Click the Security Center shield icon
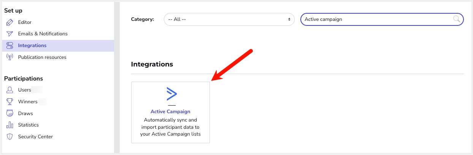This screenshot has height=155, width=473. (x=10, y=137)
